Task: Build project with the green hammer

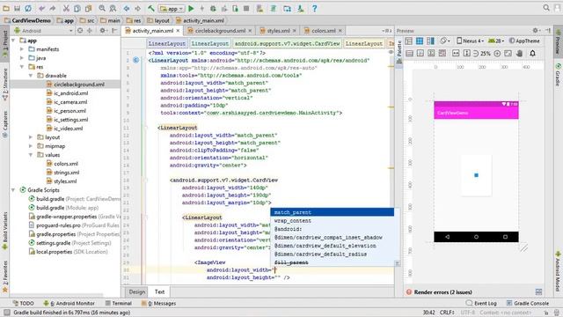Action: (151, 8)
